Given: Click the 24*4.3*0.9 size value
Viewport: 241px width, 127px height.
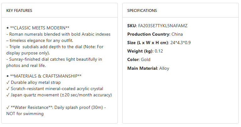Looking at the screenshot, I should (180, 43).
